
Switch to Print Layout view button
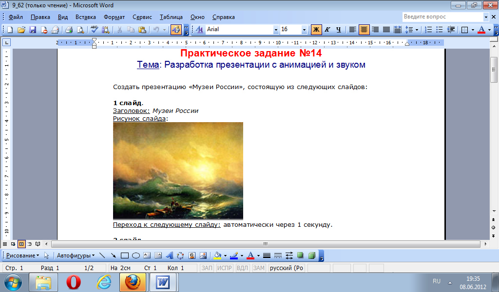coord(21,244)
